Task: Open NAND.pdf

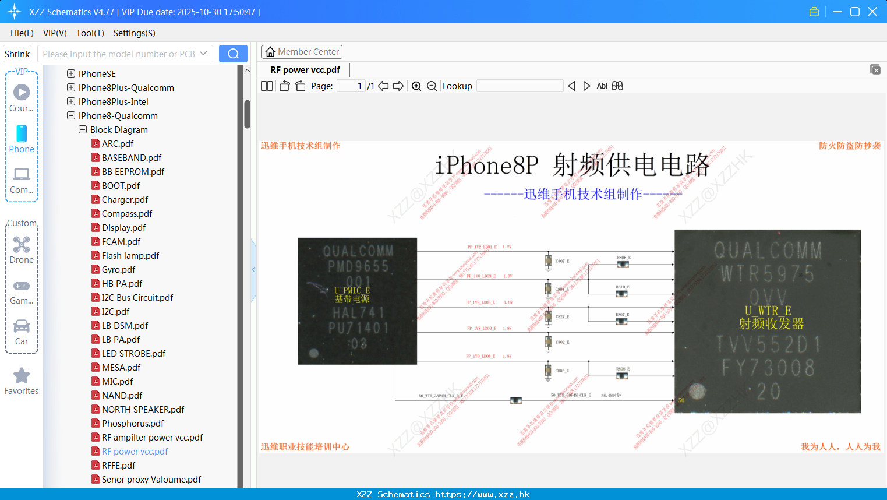Action: (x=122, y=395)
